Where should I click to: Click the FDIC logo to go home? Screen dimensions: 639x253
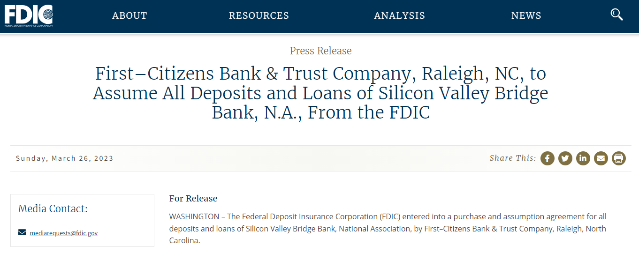[x=29, y=15]
